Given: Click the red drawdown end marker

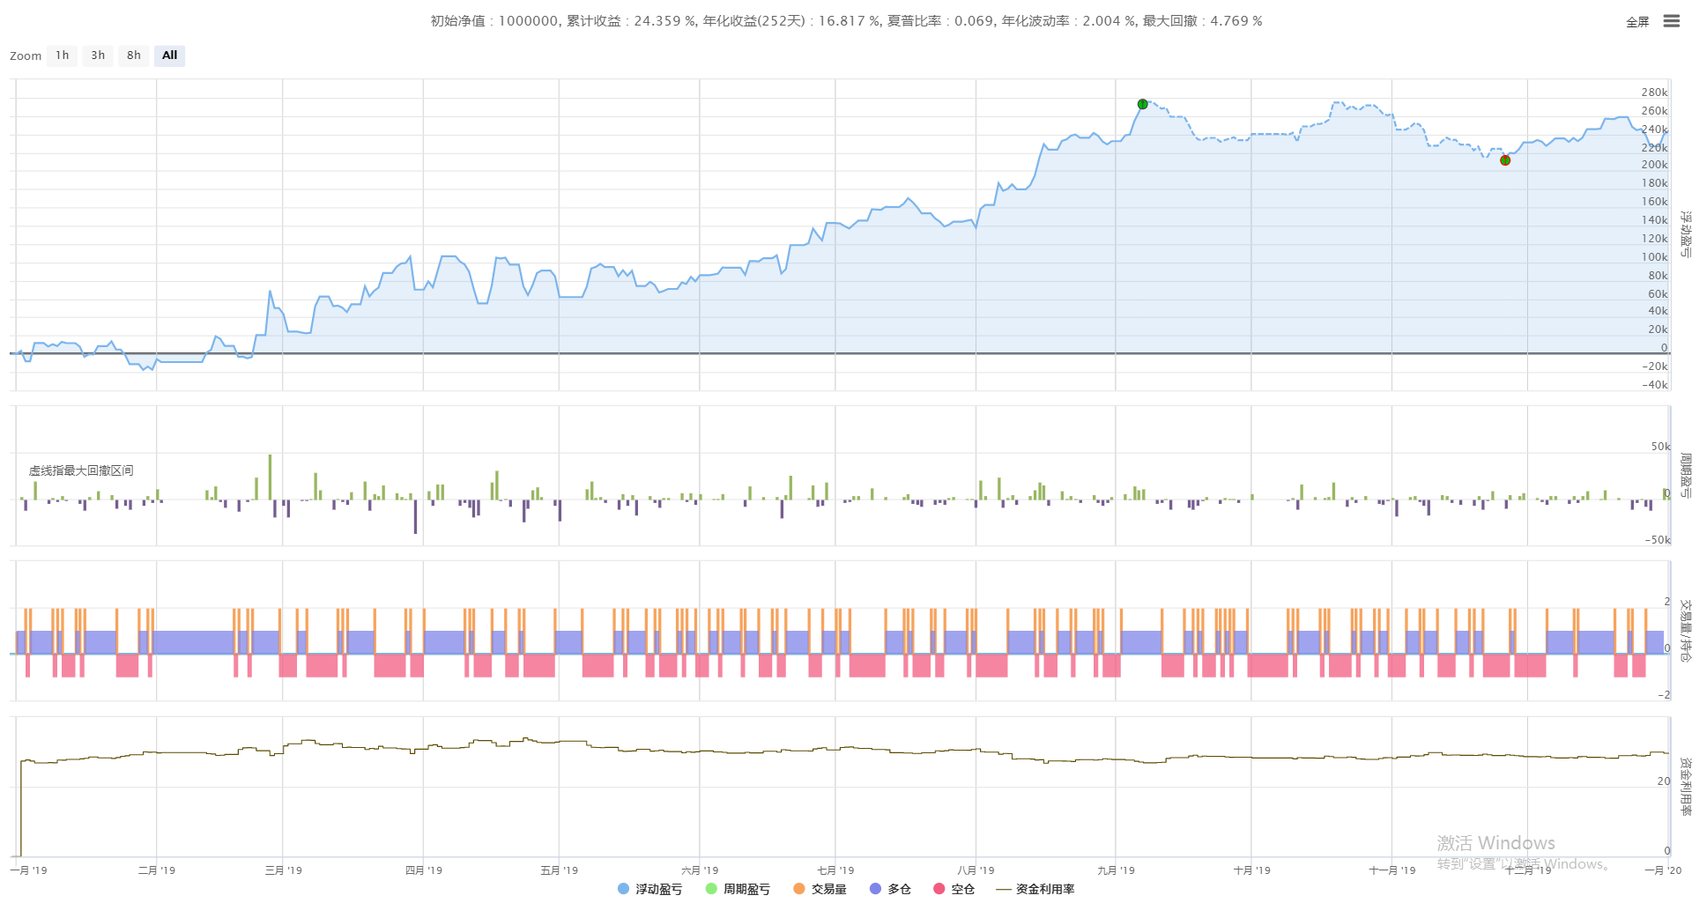Looking at the screenshot, I should click(x=1505, y=160).
